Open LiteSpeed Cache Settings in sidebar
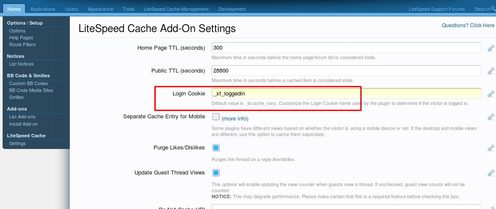This screenshot has width=496, height=209. (x=17, y=143)
